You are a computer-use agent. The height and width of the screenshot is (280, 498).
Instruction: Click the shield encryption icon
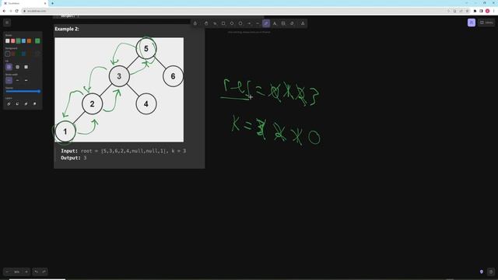(x=482, y=271)
